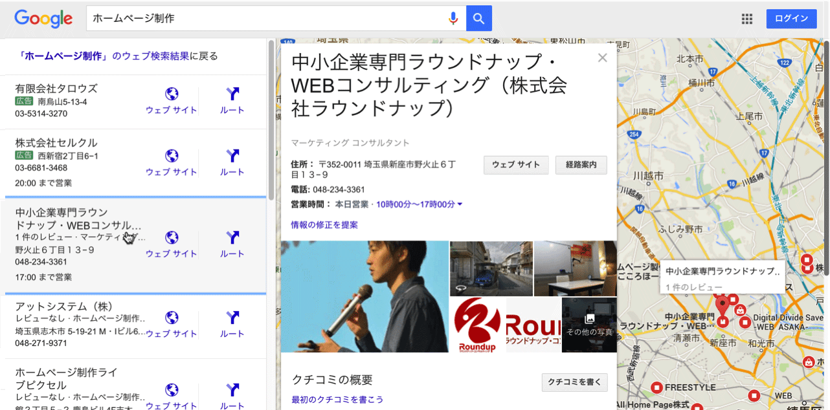Open the street view thumbnail photo

[491, 268]
